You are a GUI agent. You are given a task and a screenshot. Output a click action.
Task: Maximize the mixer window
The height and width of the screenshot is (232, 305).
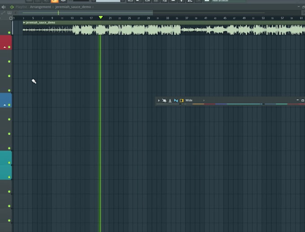[x=303, y=100]
